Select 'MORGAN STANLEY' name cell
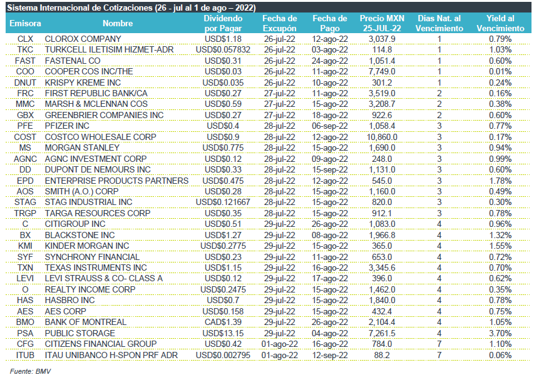The width and height of the screenshot is (534, 375). click(82, 148)
